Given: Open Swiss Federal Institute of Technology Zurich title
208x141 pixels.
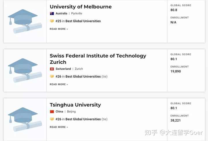Looking at the screenshot, I should (x=98, y=59).
